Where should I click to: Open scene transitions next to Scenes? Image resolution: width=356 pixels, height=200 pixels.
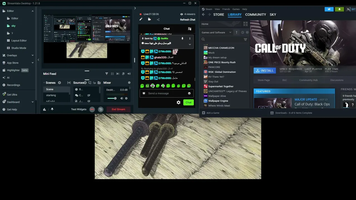pos(69,83)
